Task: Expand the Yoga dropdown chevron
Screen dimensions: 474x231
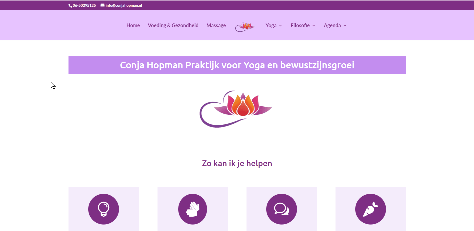Action: click(280, 26)
